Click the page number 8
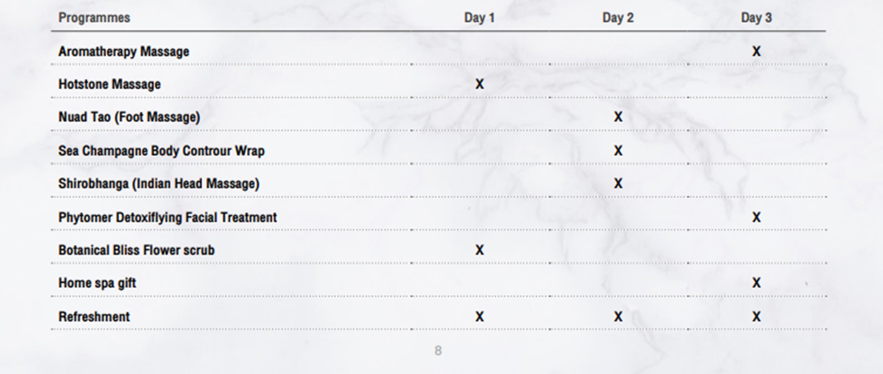Screen dimensions: 883x374 438,351
